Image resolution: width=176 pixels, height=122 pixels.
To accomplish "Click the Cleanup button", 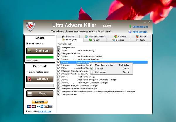I will tap(40, 79).
